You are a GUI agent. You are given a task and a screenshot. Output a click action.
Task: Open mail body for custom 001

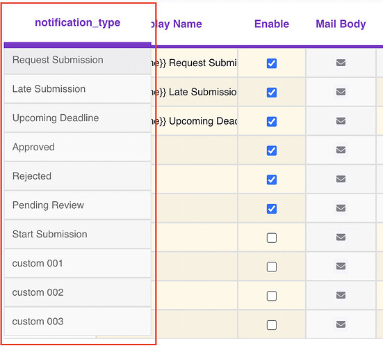(x=341, y=266)
